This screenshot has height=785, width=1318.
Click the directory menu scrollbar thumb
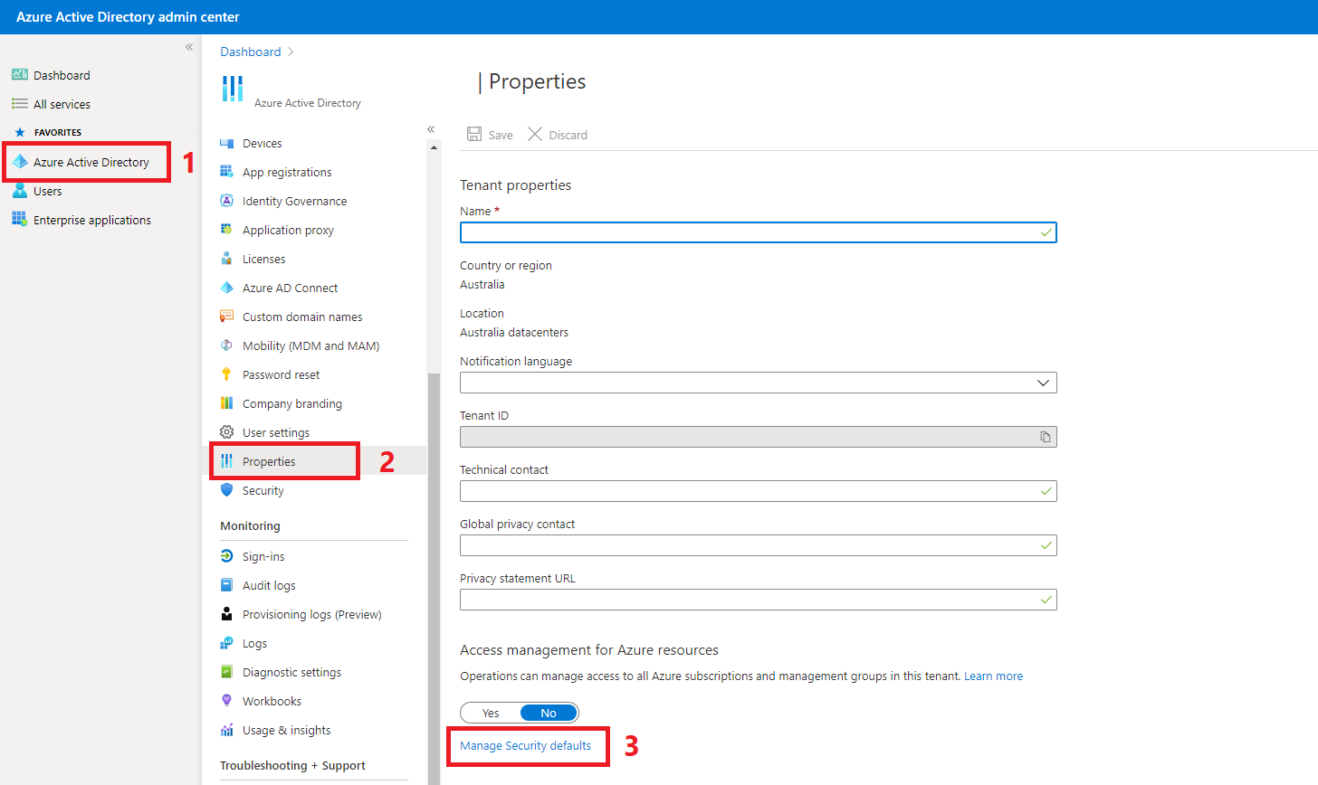click(x=434, y=579)
